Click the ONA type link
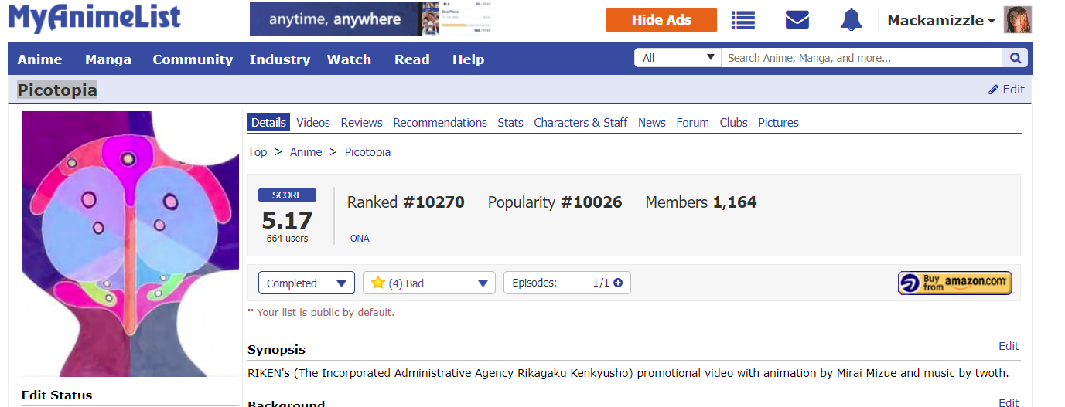Viewport: 1065px width, 407px height. [360, 239]
